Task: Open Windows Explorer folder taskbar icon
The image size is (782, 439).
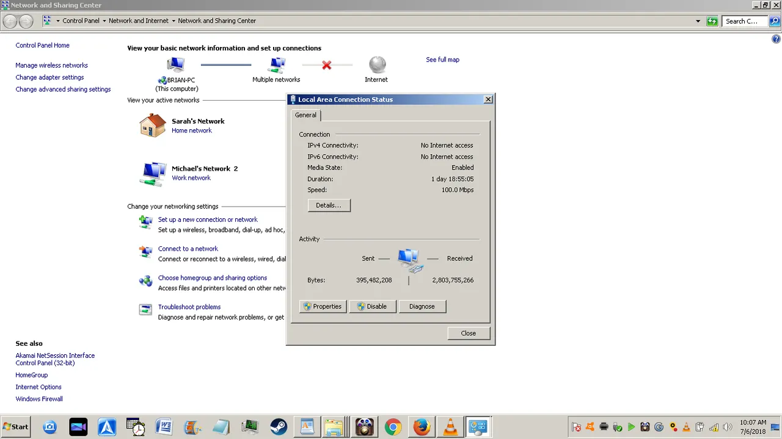Action: (x=334, y=427)
